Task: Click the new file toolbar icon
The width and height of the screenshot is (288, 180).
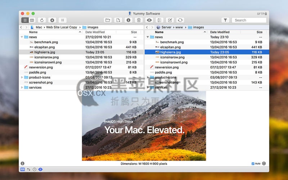Action: tap(118, 20)
